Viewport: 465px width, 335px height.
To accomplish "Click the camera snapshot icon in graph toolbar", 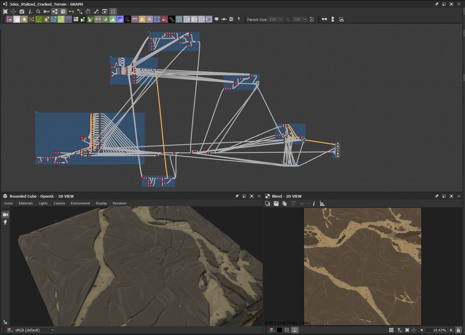I will pos(22,12).
